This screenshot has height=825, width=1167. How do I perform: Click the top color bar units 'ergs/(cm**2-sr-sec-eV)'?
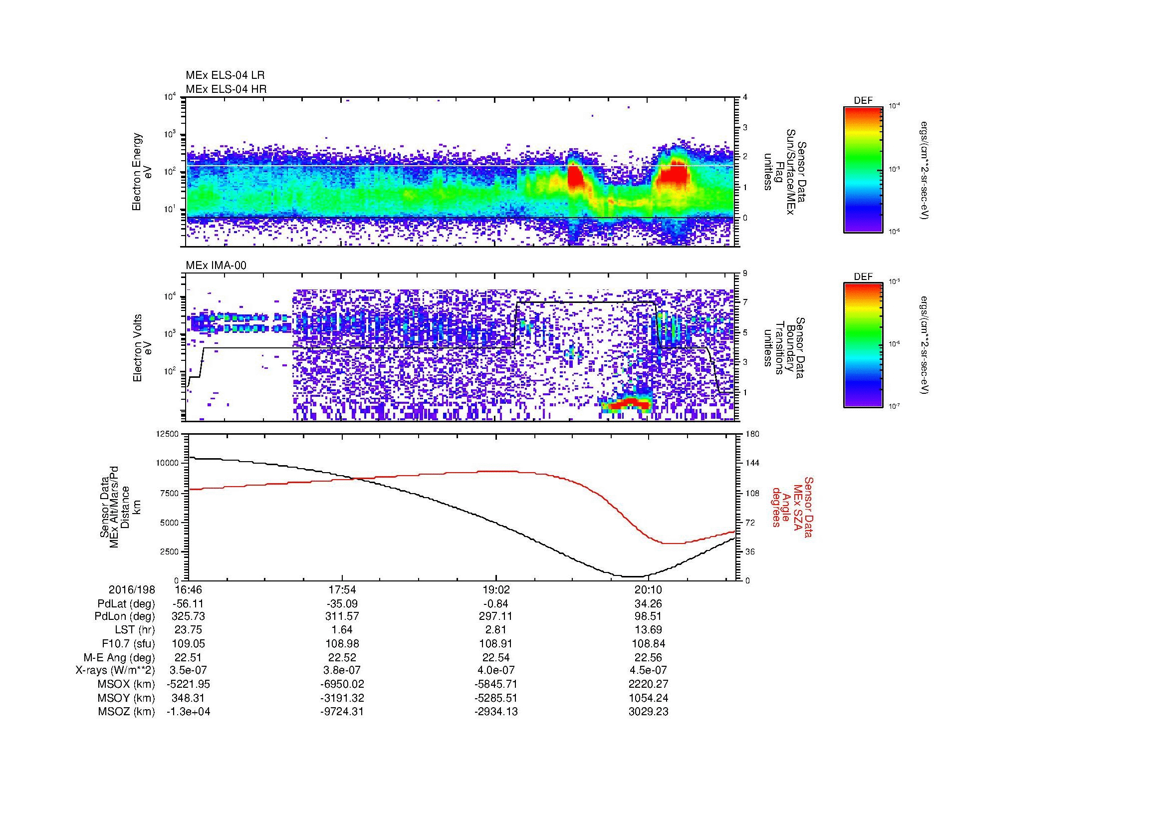coord(925,170)
